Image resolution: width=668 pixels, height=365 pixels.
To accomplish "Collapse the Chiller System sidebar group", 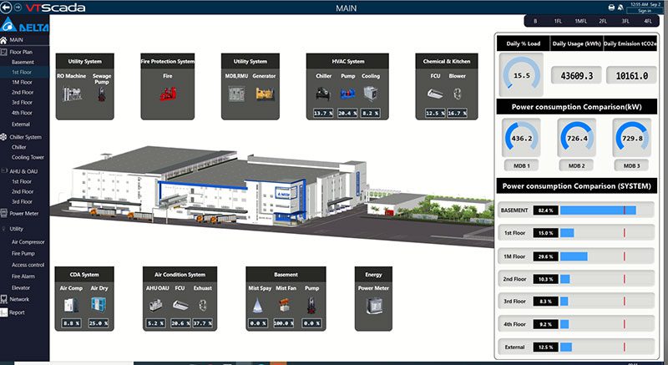I will pos(24,136).
